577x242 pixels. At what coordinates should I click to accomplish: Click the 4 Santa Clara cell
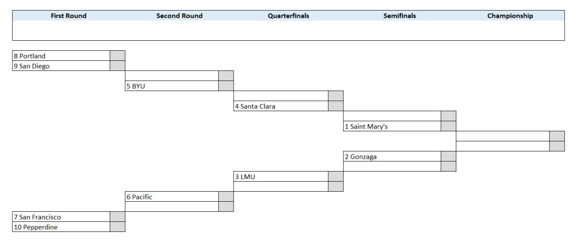[x=281, y=106]
